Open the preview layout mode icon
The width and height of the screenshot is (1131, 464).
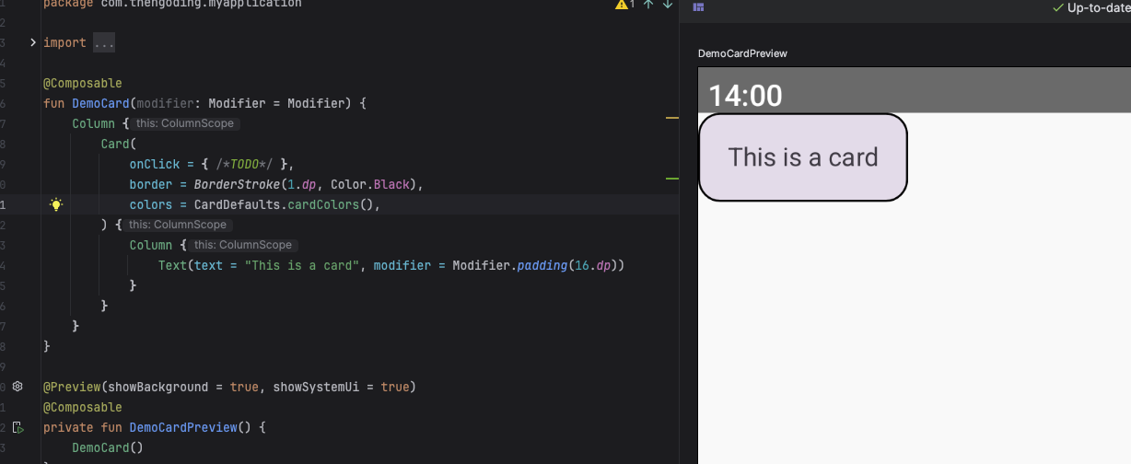(x=699, y=7)
